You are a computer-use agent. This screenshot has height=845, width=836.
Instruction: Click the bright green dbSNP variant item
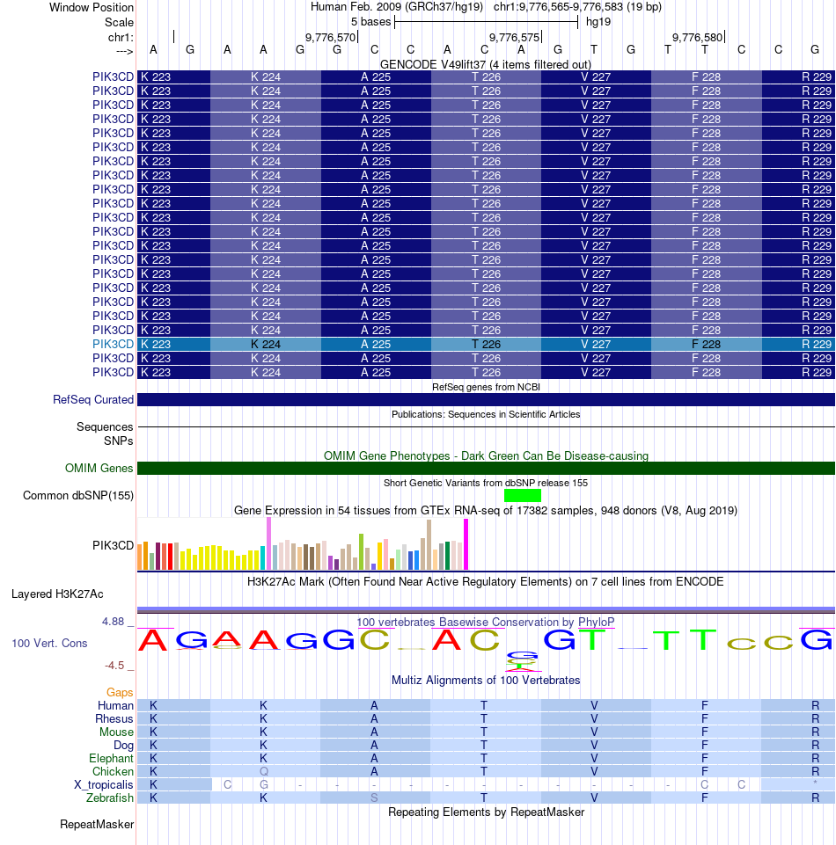[x=523, y=495]
